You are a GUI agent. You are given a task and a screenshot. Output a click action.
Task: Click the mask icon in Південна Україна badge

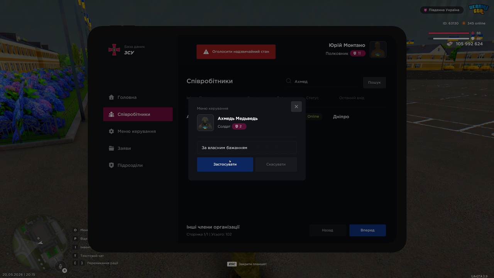click(x=425, y=10)
